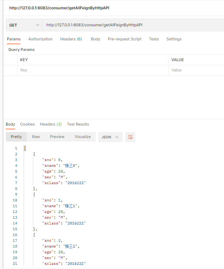This screenshot has height=269, width=224.
Task: Open the Test Results tab
Action: [78, 124]
